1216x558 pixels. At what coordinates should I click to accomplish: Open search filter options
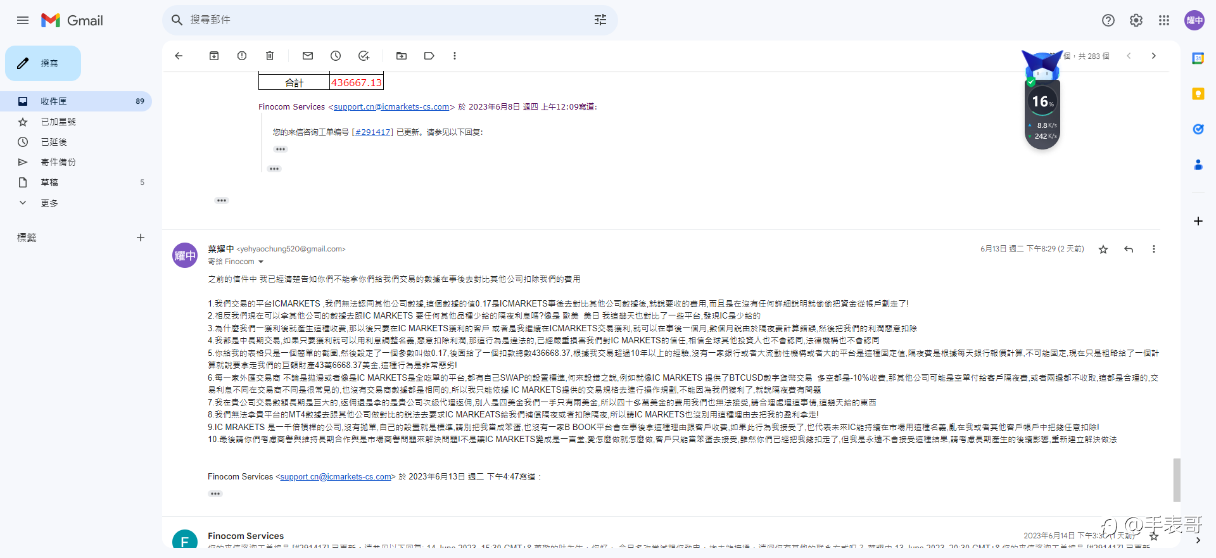pos(600,20)
